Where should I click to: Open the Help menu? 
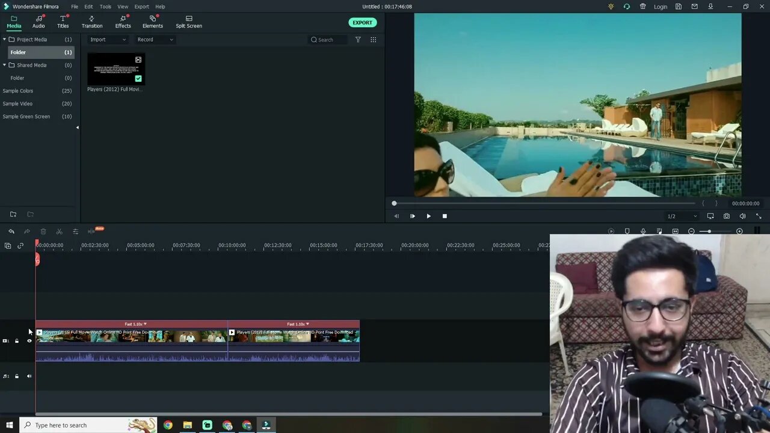pyautogui.click(x=160, y=7)
